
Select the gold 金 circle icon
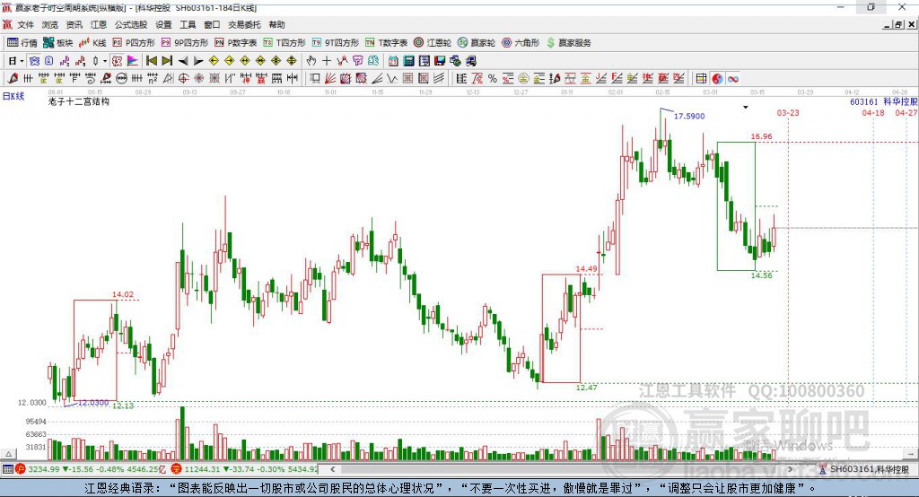(x=523, y=79)
